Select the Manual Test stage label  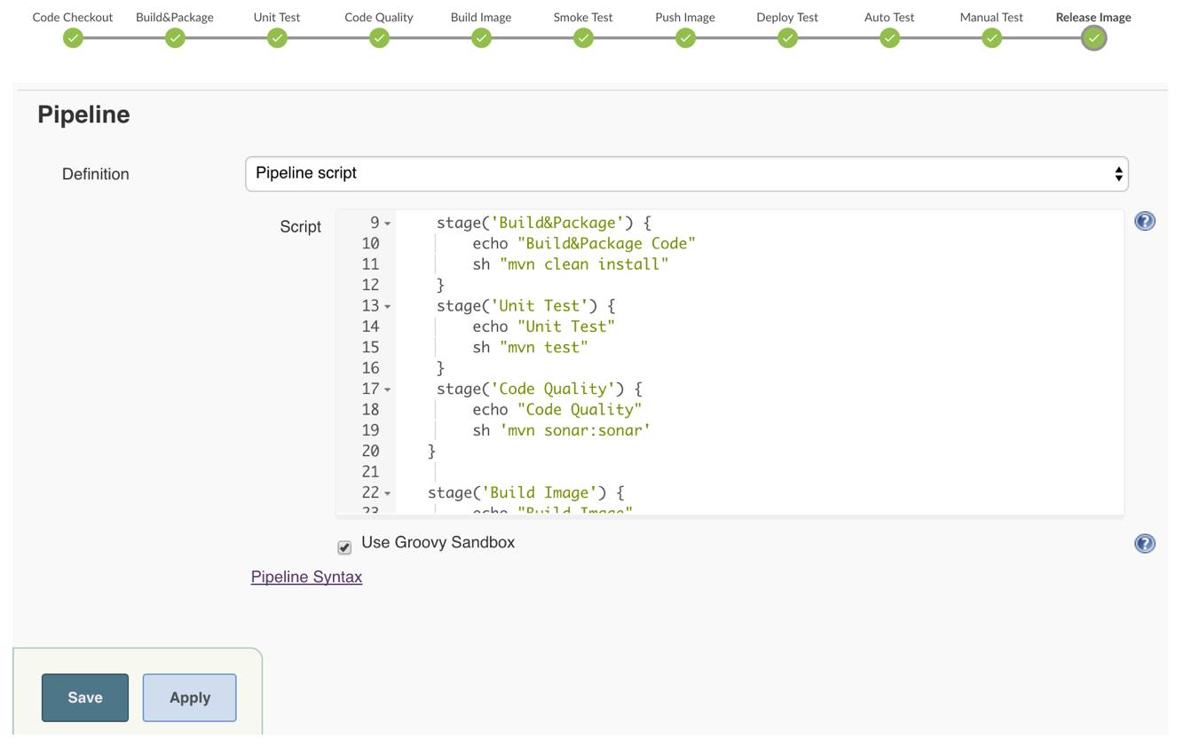click(991, 17)
